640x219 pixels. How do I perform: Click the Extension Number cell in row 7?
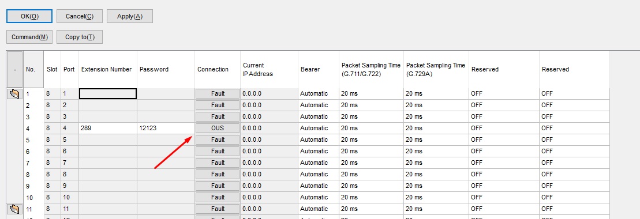click(108, 163)
